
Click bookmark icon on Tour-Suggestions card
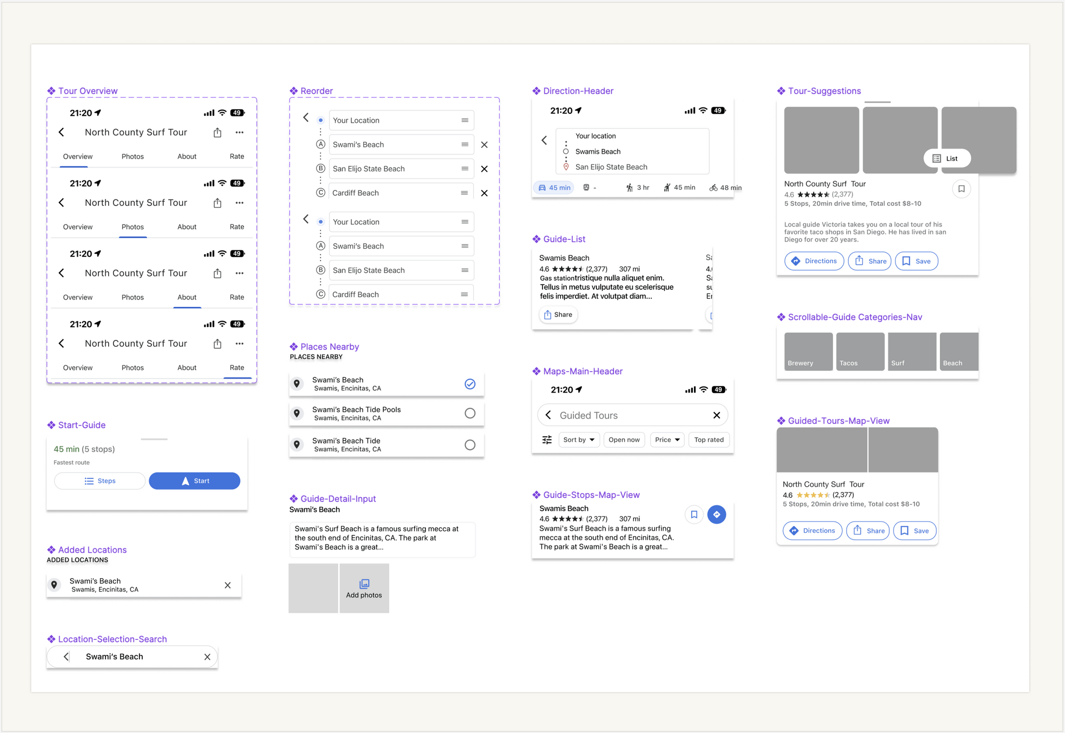(x=961, y=189)
